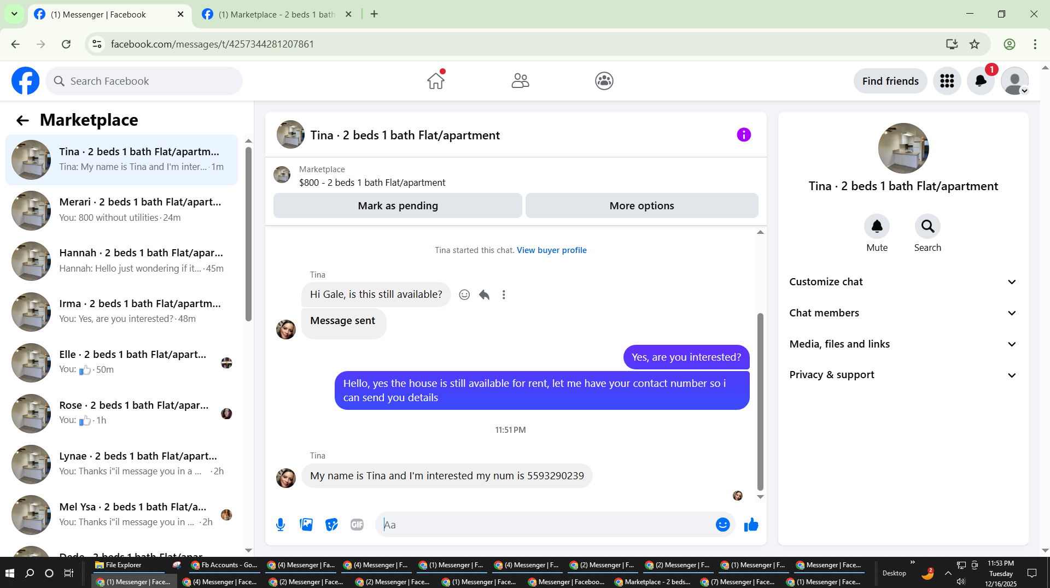Open the Friends icon in top navigation
Image resolution: width=1050 pixels, height=588 pixels.
pyautogui.click(x=520, y=81)
